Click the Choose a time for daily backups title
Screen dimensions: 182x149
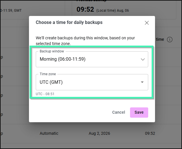click(x=69, y=23)
